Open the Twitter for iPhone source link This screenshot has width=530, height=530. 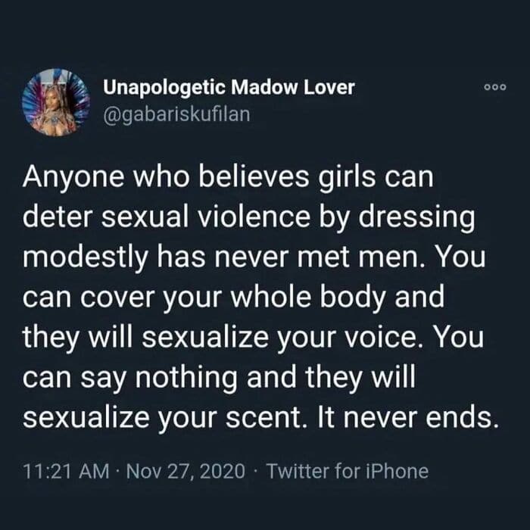(347, 471)
